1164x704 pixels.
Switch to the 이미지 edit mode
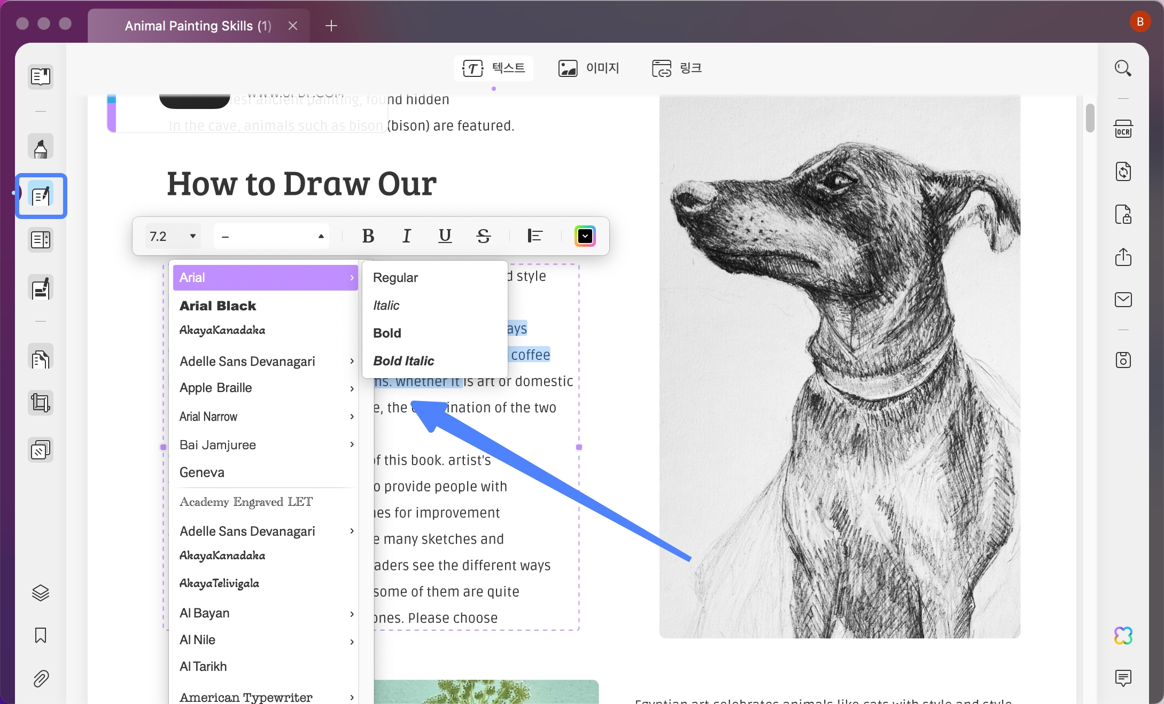pos(588,68)
